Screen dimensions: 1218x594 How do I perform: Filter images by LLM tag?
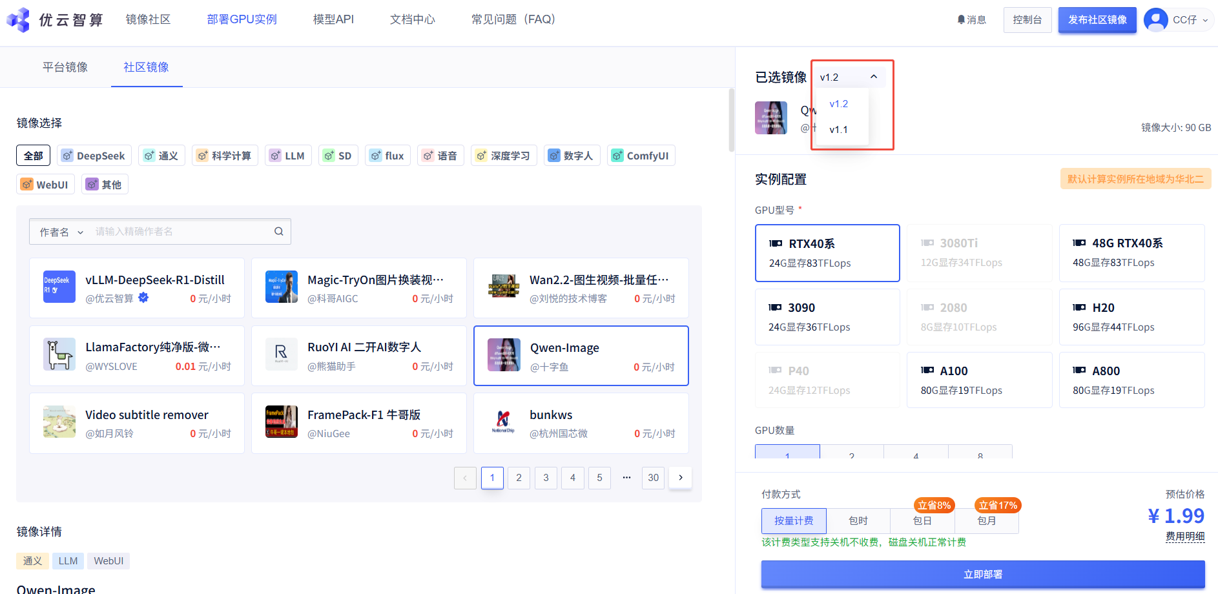click(x=288, y=156)
